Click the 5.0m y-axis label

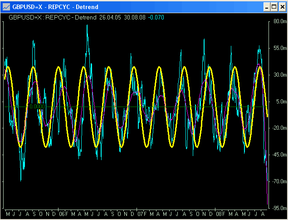[281, 102]
